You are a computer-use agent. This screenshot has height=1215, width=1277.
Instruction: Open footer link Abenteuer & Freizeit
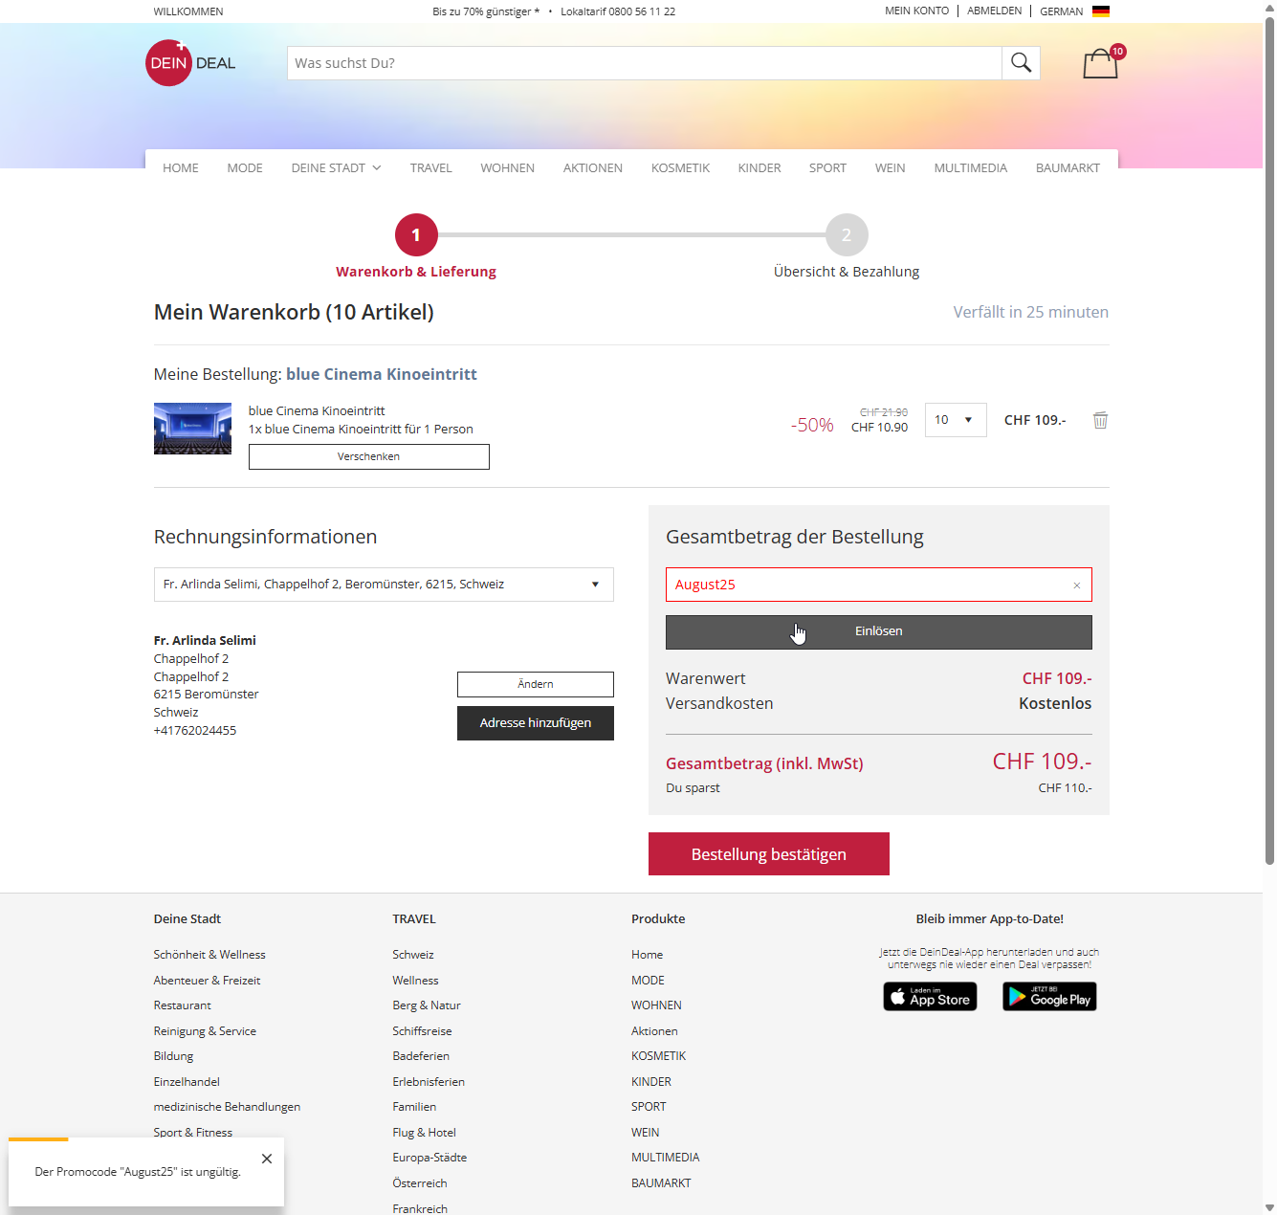207,981
